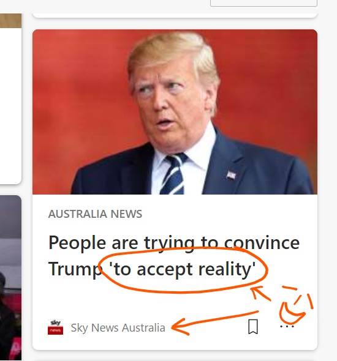The width and height of the screenshot is (337, 361).
Task: Select the AUSTRALIA NEWS category label
Action: [95, 214]
